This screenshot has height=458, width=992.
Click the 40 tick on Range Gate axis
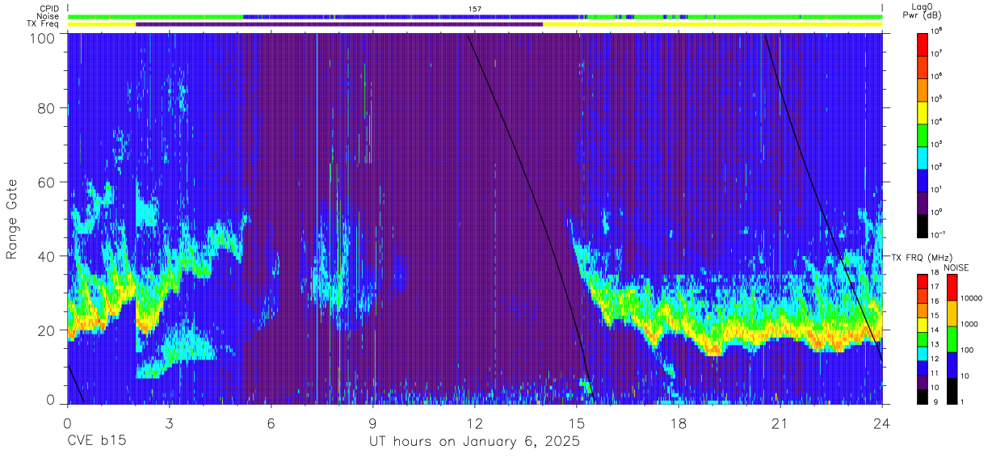pos(47,256)
